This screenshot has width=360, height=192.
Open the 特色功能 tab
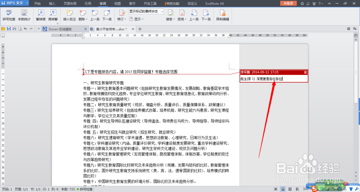click(172, 4)
